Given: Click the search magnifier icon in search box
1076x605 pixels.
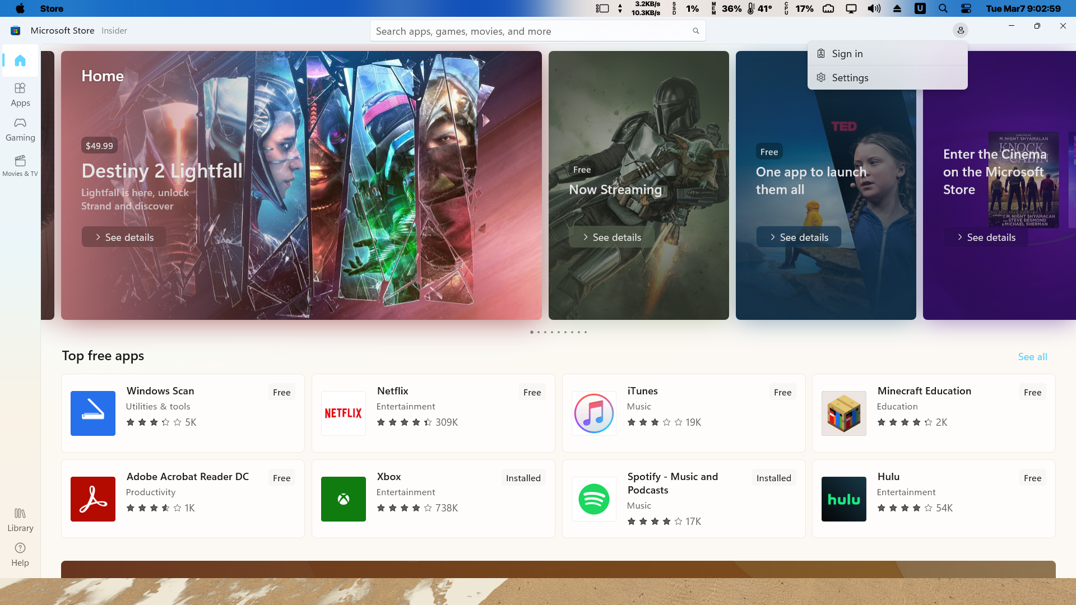Looking at the screenshot, I should point(695,31).
